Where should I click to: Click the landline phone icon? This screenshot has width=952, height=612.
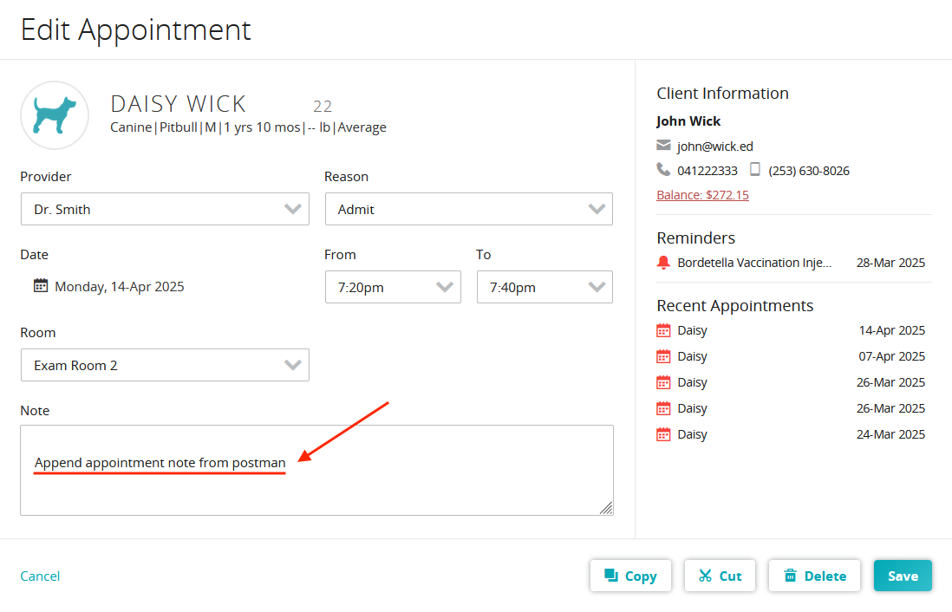(663, 170)
